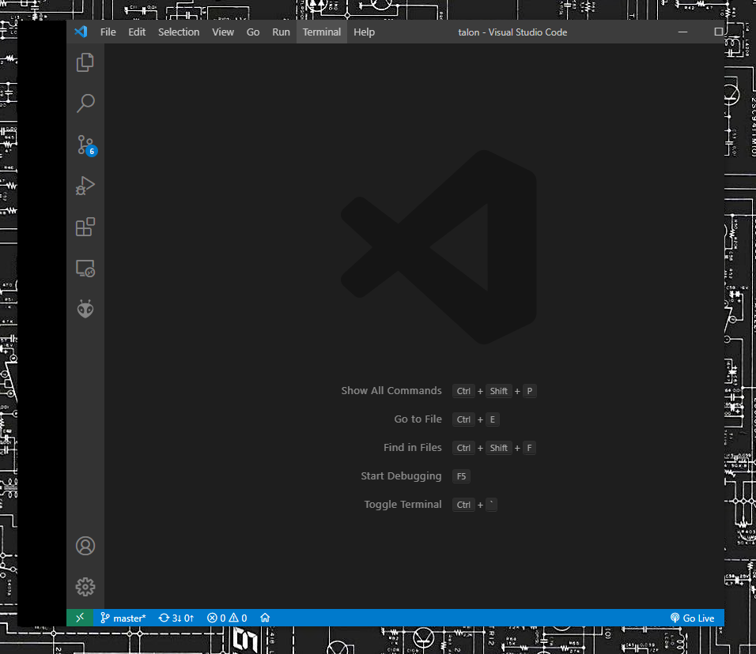Checkout branch via master* status item

pos(123,618)
